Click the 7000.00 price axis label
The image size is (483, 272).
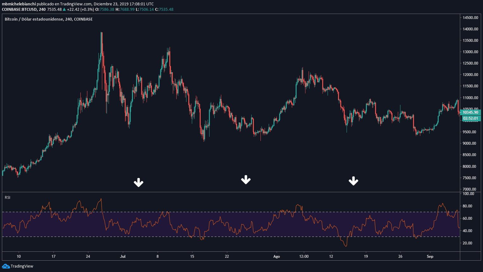pyautogui.click(x=469, y=189)
